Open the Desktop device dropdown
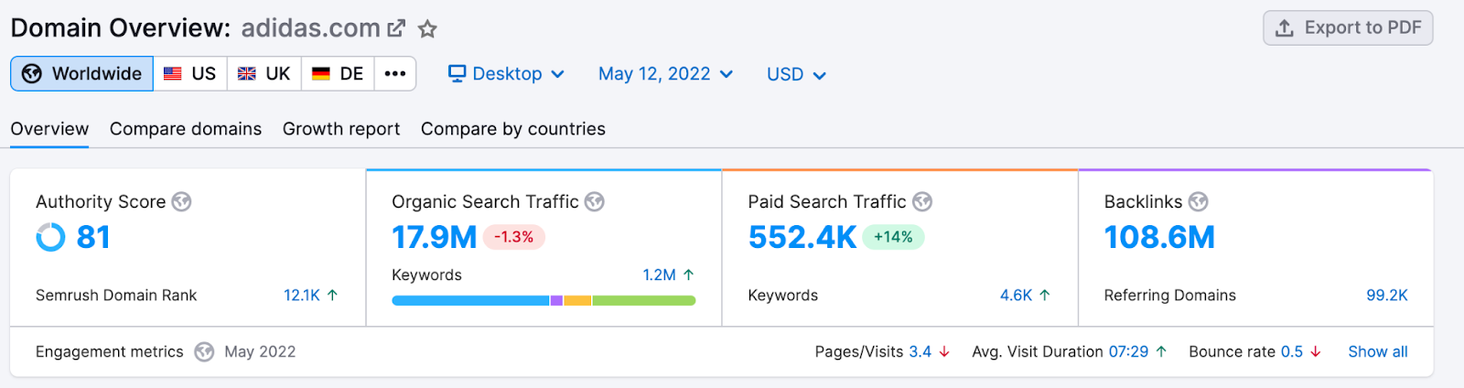Image resolution: width=1464 pixels, height=388 pixels. (506, 74)
